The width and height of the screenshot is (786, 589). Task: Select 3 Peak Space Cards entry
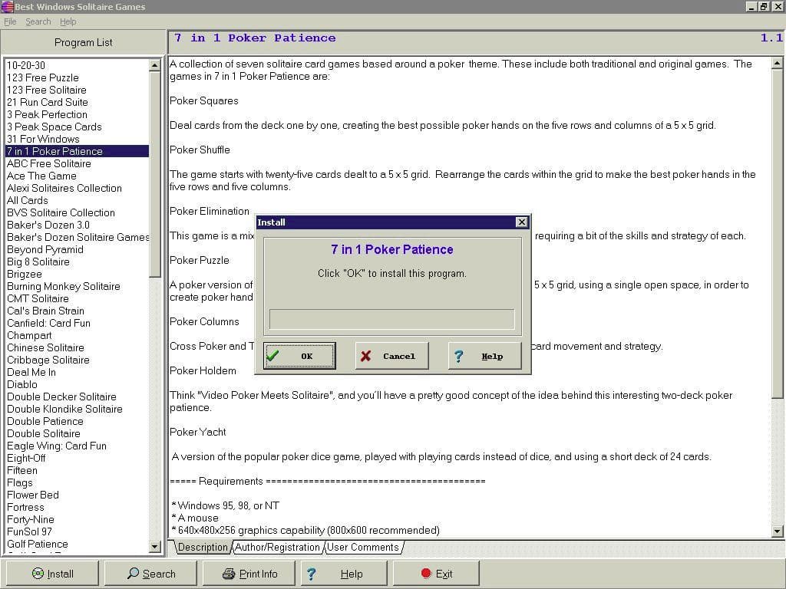78,127
